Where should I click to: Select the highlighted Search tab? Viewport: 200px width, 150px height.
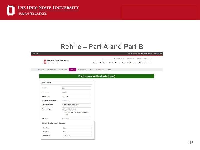pos(72,70)
